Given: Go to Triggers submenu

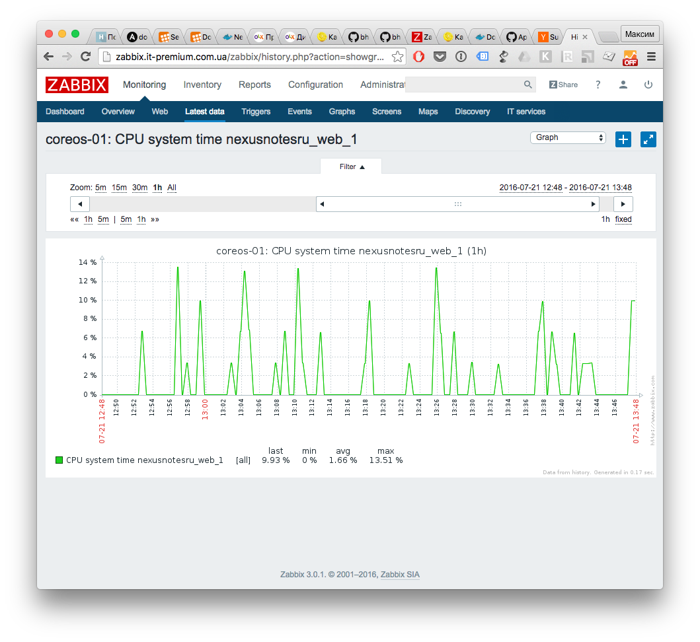Looking at the screenshot, I should click(x=256, y=112).
